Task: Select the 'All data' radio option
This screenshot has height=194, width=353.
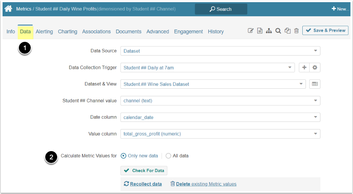Action: [x=168, y=156]
